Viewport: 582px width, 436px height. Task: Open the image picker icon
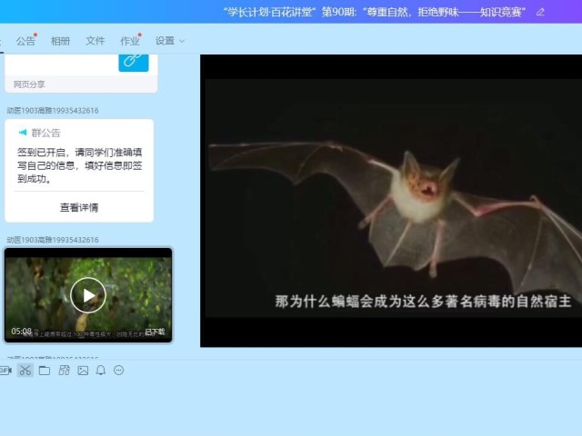coord(83,370)
